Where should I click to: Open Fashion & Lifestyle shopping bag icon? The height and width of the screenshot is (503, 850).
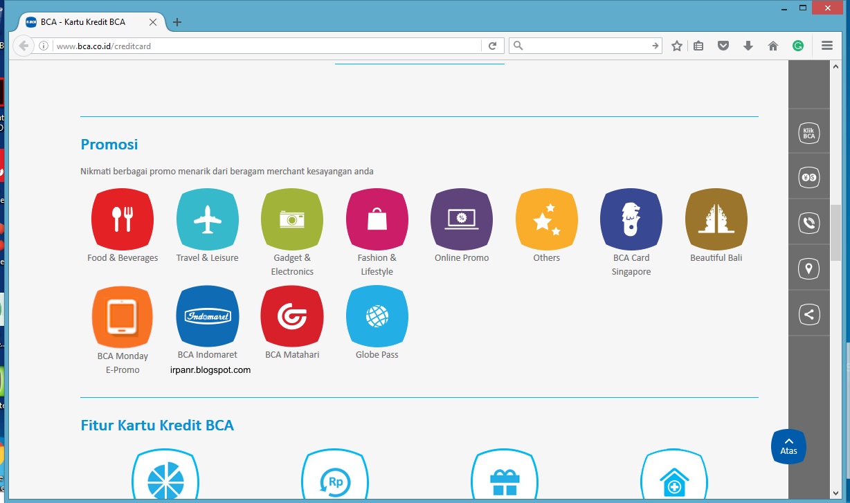377,219
